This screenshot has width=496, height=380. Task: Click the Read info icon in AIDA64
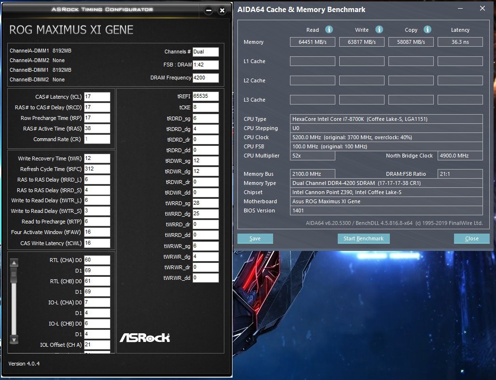[329, 29]
